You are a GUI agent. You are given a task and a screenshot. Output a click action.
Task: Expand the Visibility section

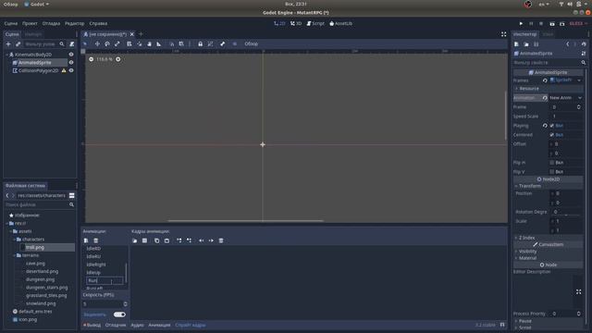click(548, 251)
